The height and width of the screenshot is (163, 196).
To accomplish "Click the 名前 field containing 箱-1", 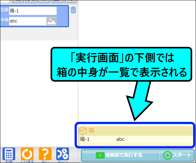I will 33,11.
